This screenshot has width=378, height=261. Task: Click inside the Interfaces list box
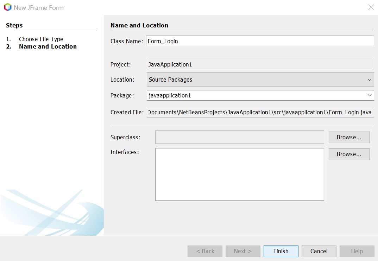pos(239,174)
